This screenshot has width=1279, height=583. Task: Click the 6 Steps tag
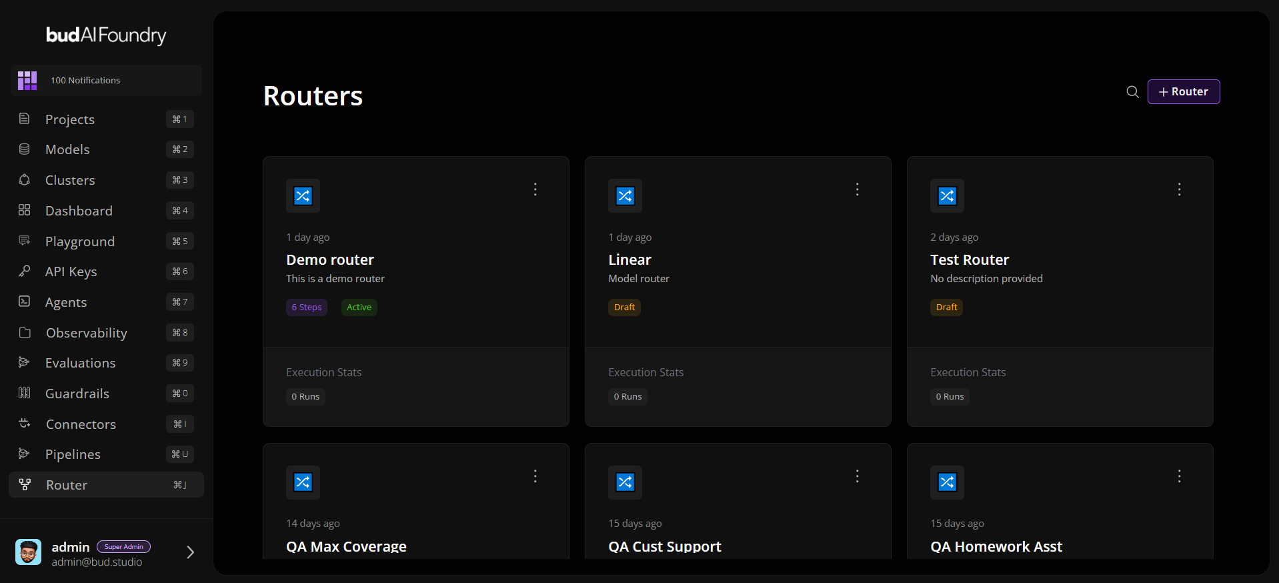coord(307,308)
